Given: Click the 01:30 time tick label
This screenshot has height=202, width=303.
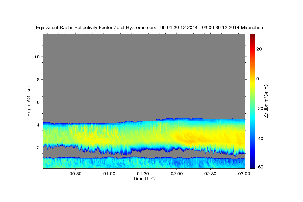Looking at the screenshot, I should [143, 174].
